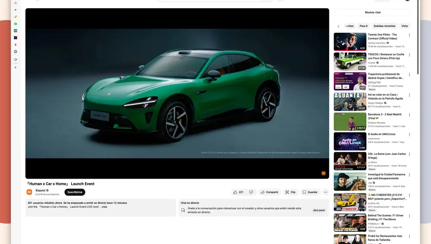Open the navy and red square sidebar app
431x244 pixels.
pos(16,37)
